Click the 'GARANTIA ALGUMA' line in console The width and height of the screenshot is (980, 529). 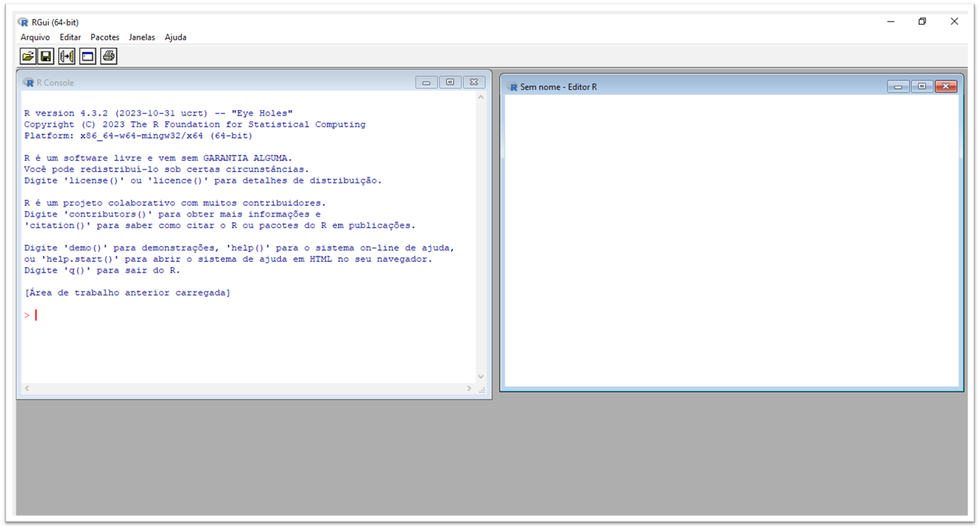pyautogui.click(x=158, y=158)
